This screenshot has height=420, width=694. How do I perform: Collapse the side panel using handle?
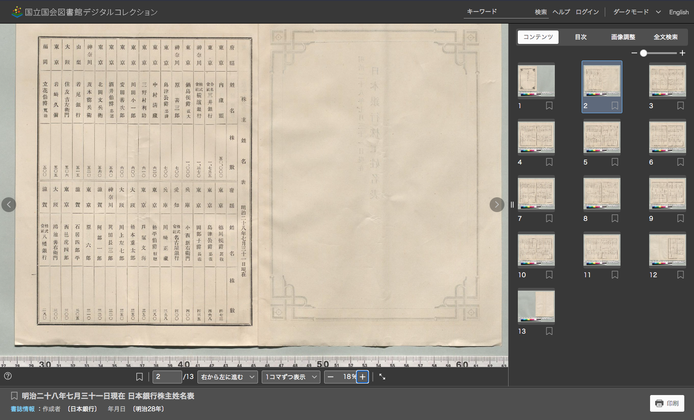coord(512,205)
